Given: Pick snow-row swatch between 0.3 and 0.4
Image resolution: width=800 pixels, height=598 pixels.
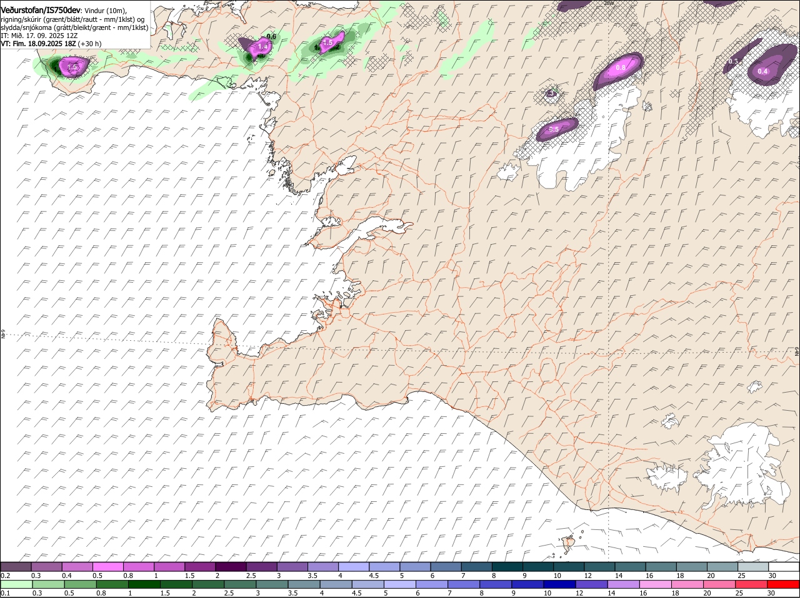Looking at the screenshot, I should tap(46, 566).
